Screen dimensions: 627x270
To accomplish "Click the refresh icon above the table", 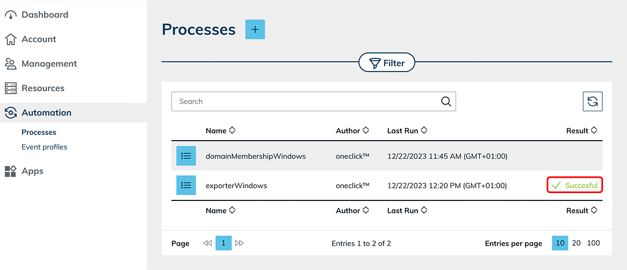I will point(592,101).
